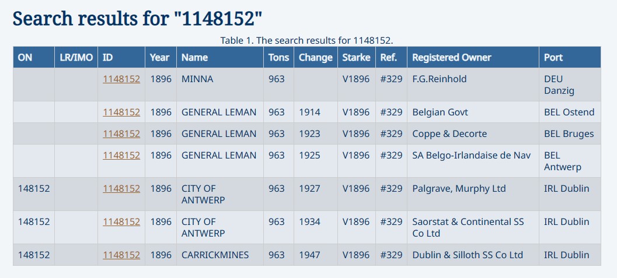Viewport: 617px width, 278px height.
Task: Click the Year column header
Action: tap(159, 58)
